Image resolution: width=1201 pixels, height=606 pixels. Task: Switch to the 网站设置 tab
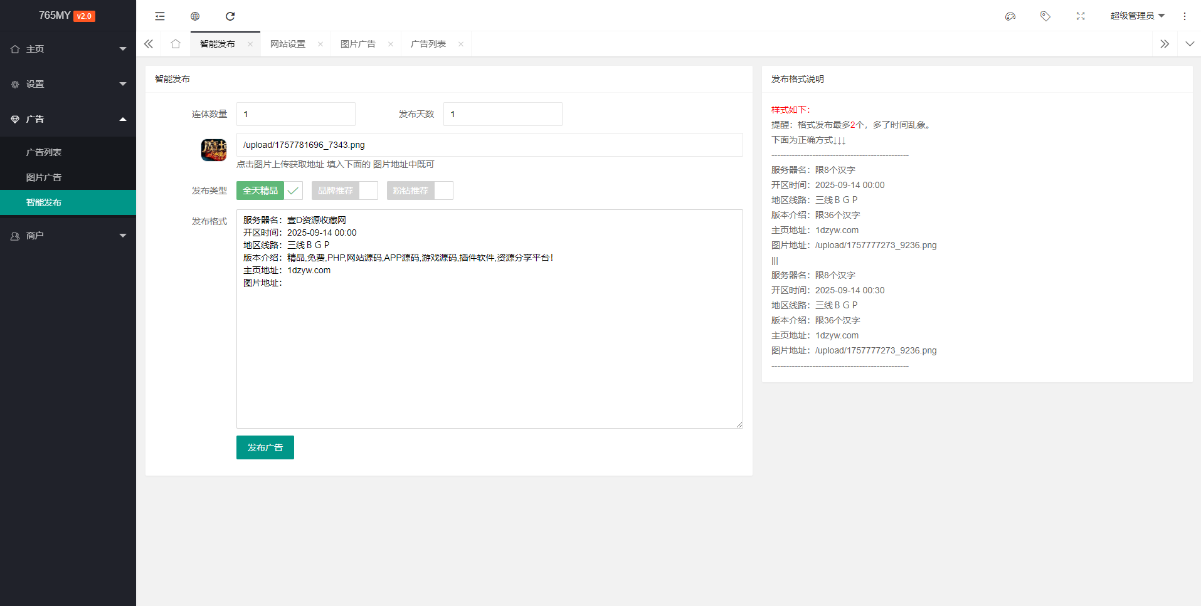click(x=288, y=44)
